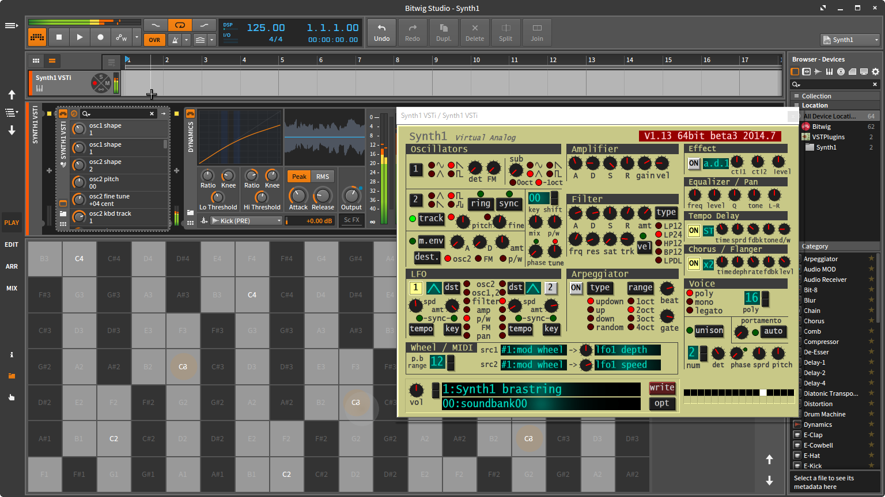Select the VSTPlugins location entry
The height and width of the screenshot is (497, 885).
click(x=838, y=137)
